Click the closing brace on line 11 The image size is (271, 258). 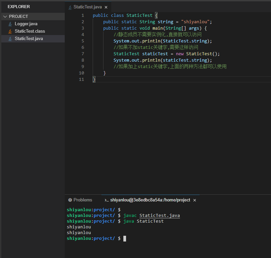click(x=94, y=79)
